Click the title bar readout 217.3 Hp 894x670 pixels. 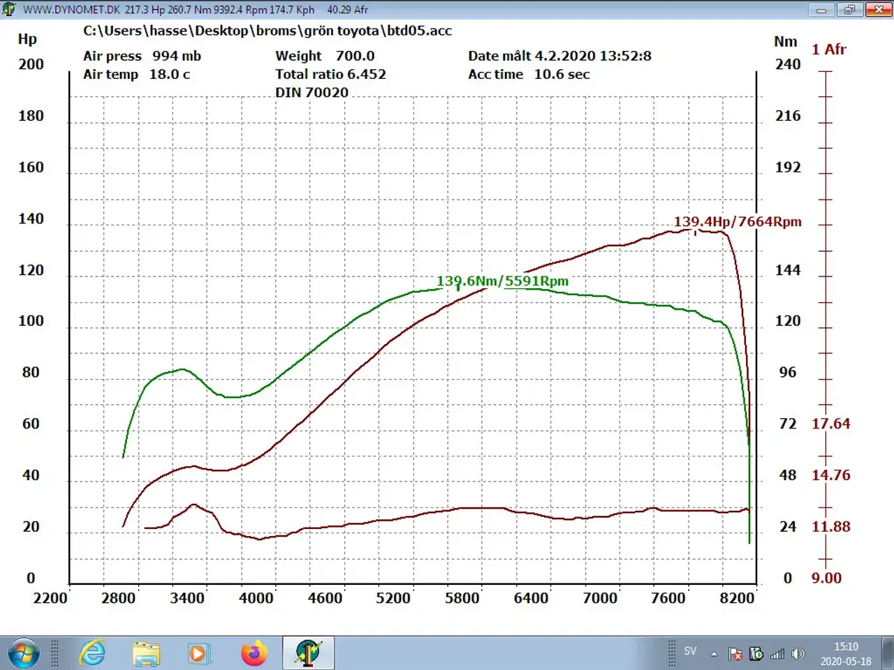pyautogui.click(x=145, y=10)
